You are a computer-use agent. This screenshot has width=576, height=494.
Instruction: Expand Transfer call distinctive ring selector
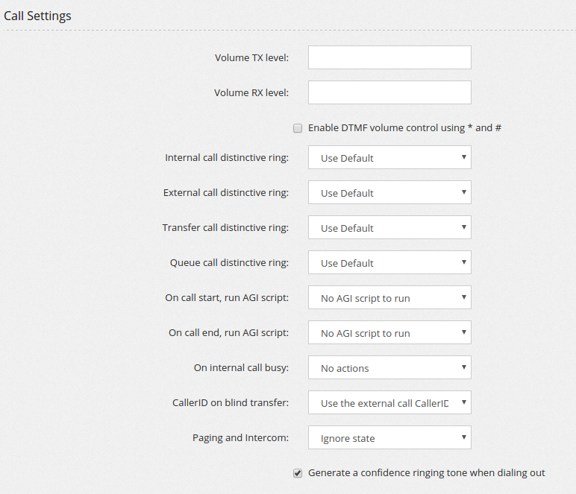[x=389, y=227]
